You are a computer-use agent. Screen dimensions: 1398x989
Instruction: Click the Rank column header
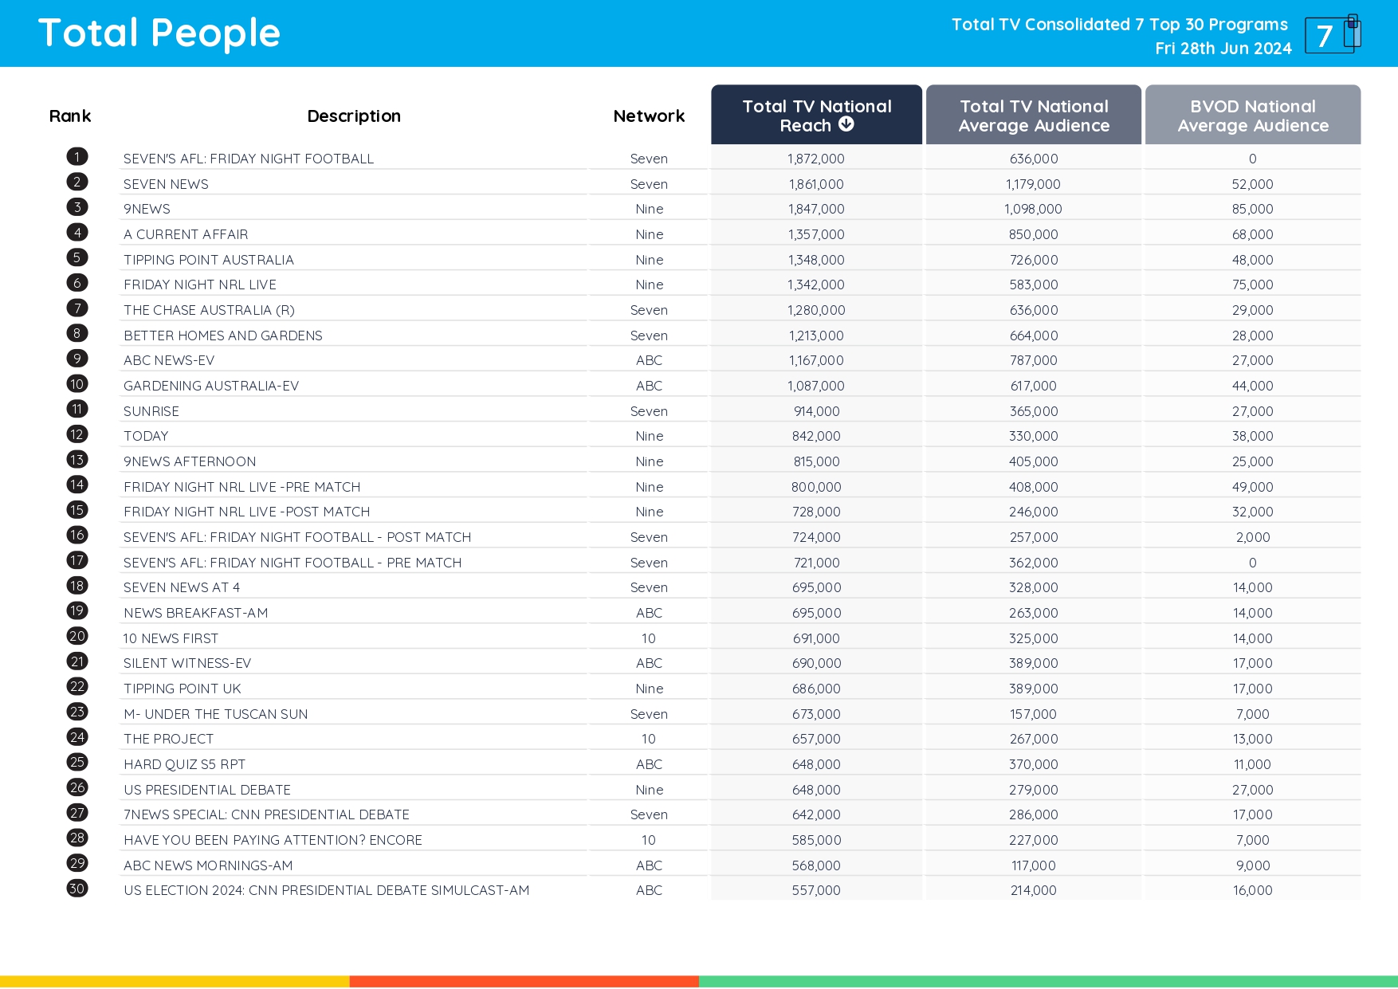pos(70,116)
